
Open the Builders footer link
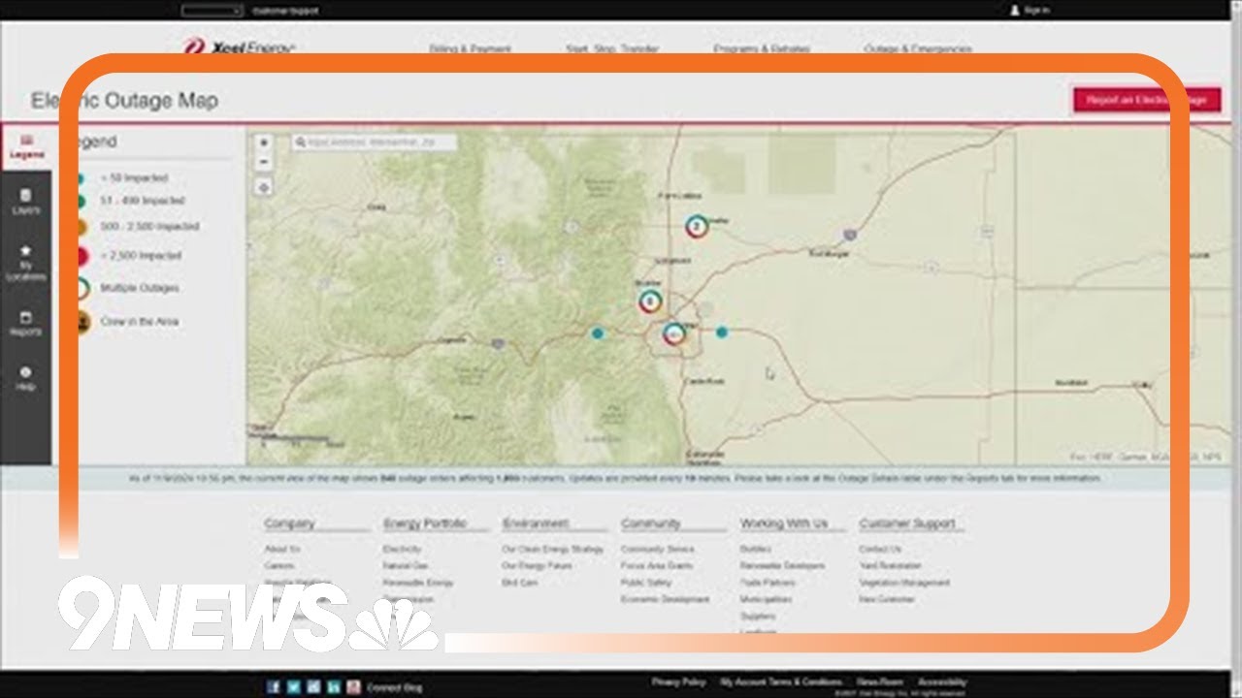click(755, 549)
